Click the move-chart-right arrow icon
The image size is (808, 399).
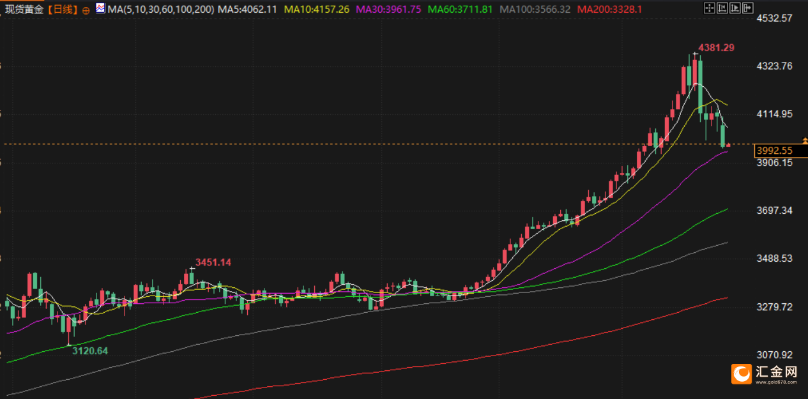click(x=747, y=8)
